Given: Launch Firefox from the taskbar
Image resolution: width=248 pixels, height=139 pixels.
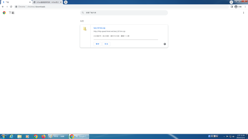Looking at the screenshot, I should [x=43, y=137].
